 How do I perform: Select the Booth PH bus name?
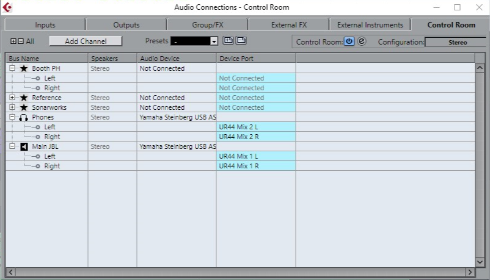pyautogui.click(x=46, y=68)
